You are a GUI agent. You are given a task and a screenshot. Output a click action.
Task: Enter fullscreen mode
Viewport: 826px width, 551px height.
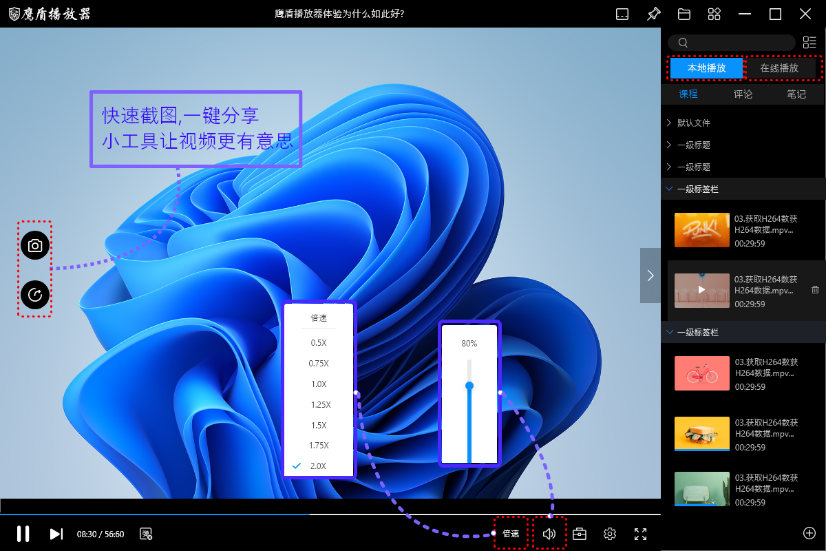tap(640, 534)
